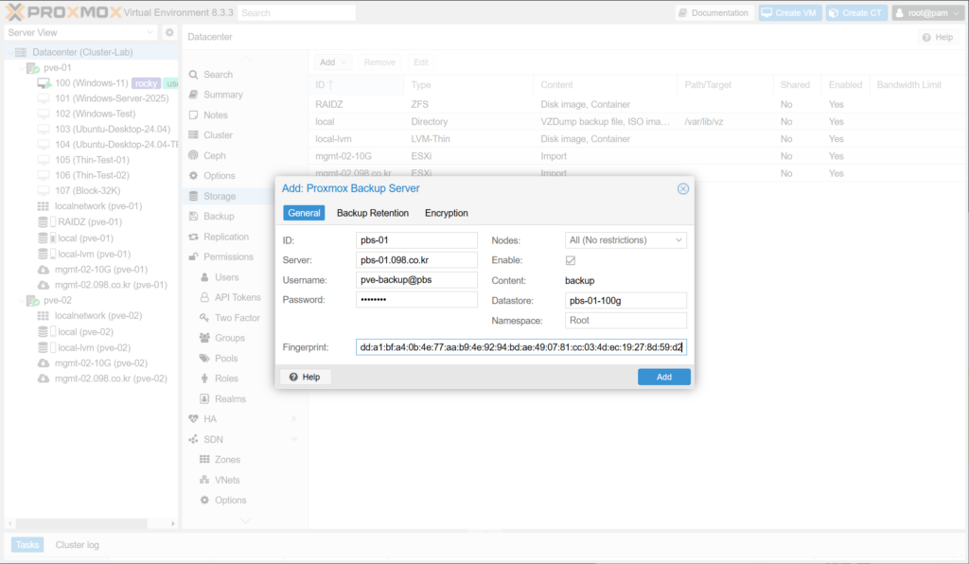Switch to the Encryption tab
Screen dimensions: 969x564
[447, 213]
